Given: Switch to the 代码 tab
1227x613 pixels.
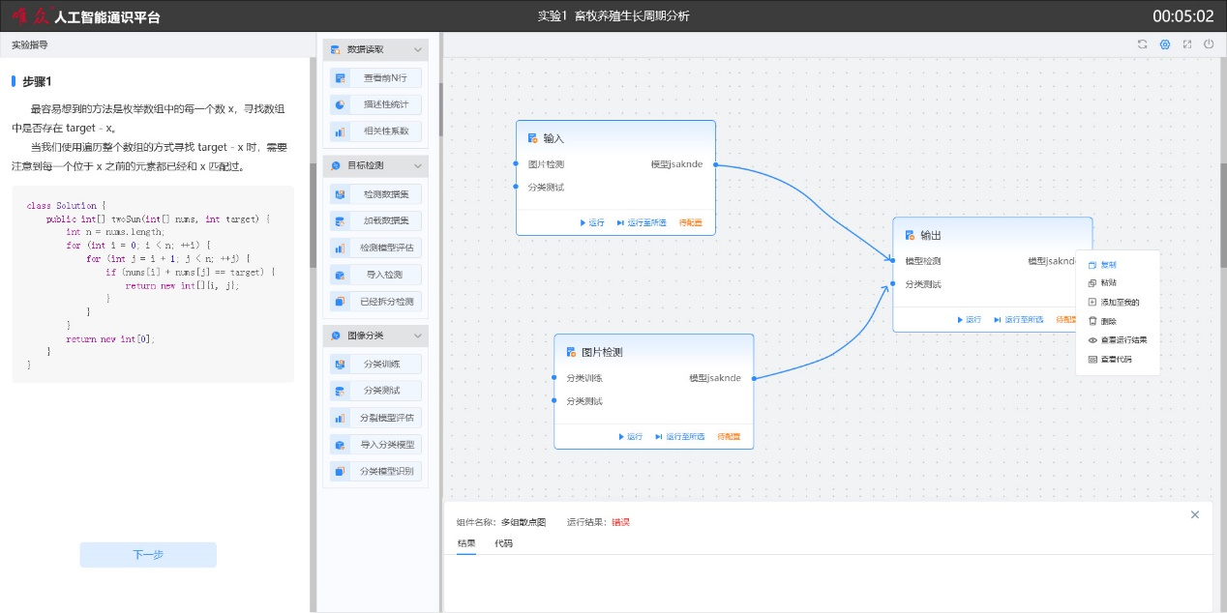Looking at the screenshot, I should (x=503, y=543).
